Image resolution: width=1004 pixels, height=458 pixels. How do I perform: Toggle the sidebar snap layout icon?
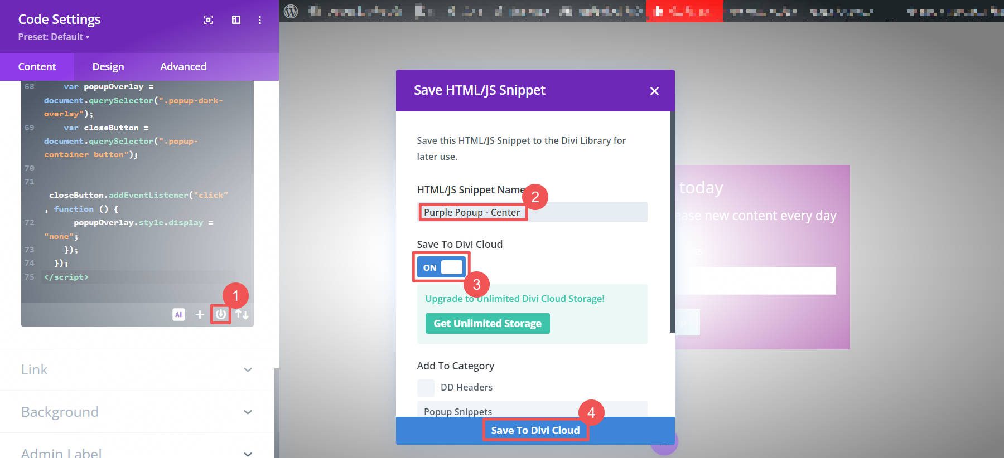click(236, 20)
